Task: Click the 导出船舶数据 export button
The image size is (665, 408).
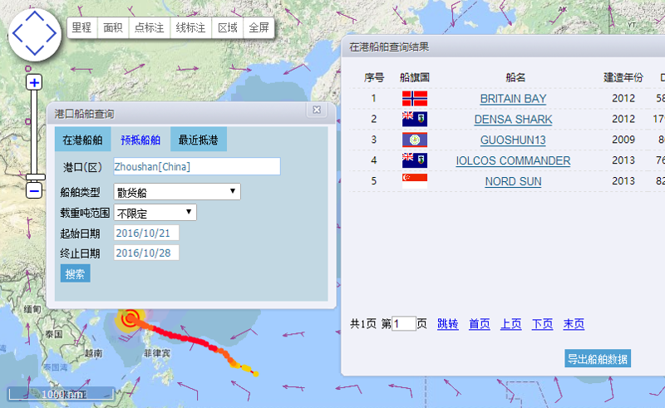Action: 597,359
